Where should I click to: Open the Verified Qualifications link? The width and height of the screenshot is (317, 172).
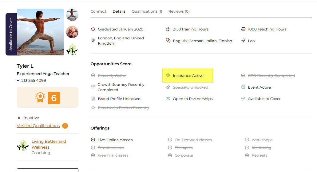38,126
